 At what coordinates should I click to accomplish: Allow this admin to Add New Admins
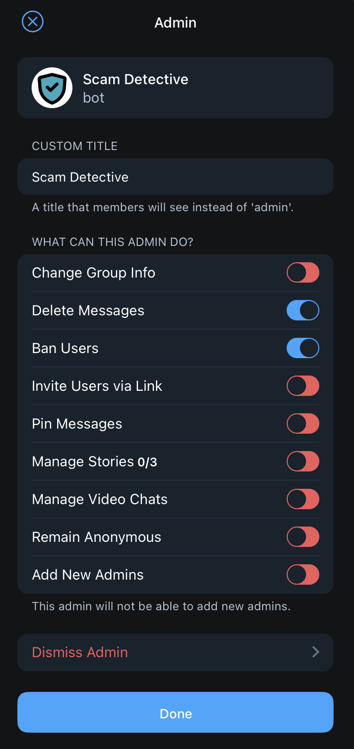point(302,575)
